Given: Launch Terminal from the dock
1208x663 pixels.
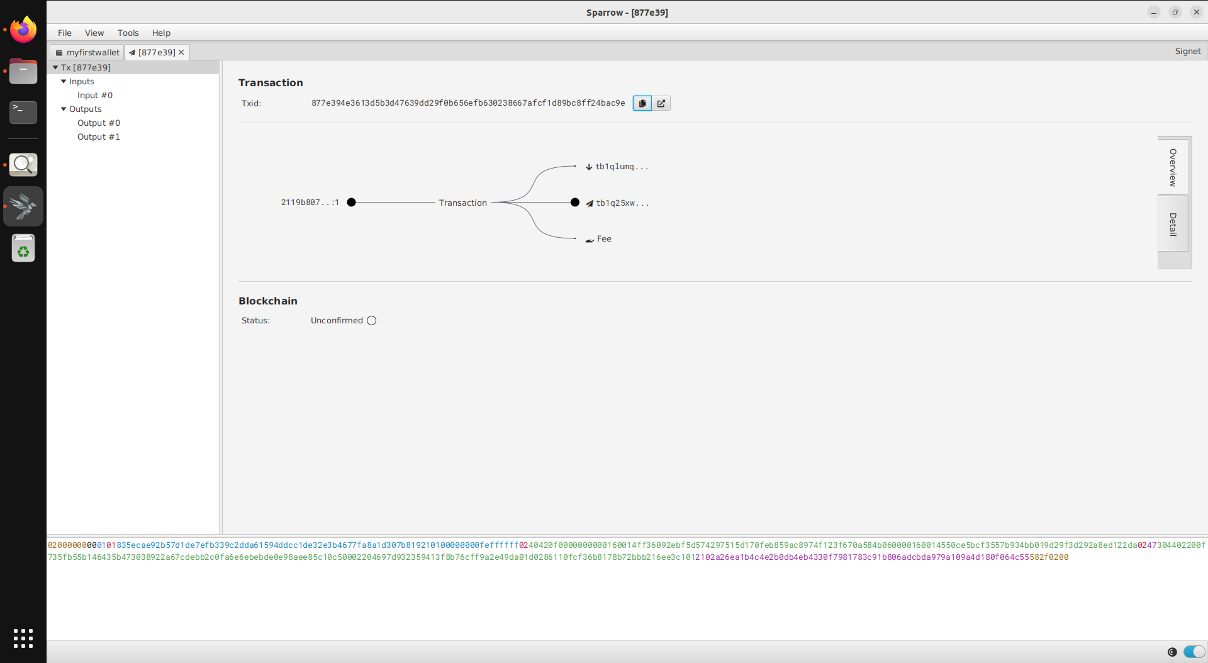Looking at the screenshot, I should click(x=23, y=113).
